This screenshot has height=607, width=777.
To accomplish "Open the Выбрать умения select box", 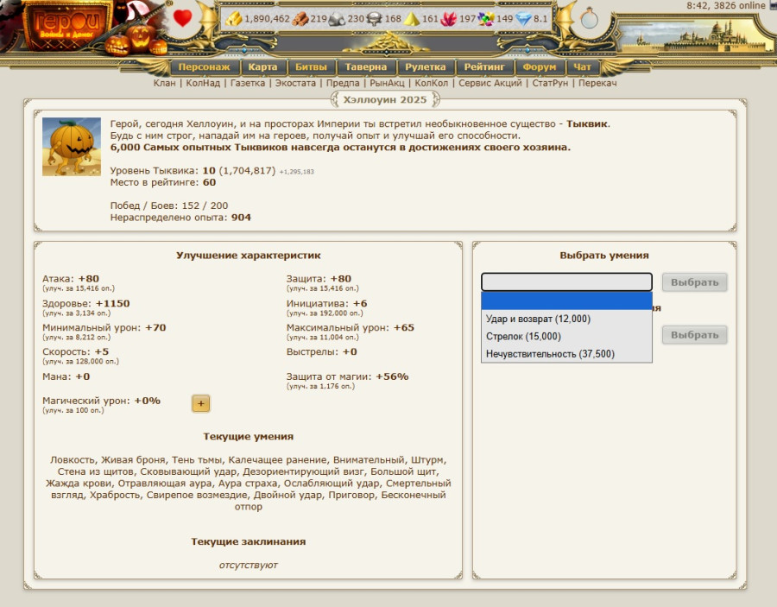I will pos(565,282).
